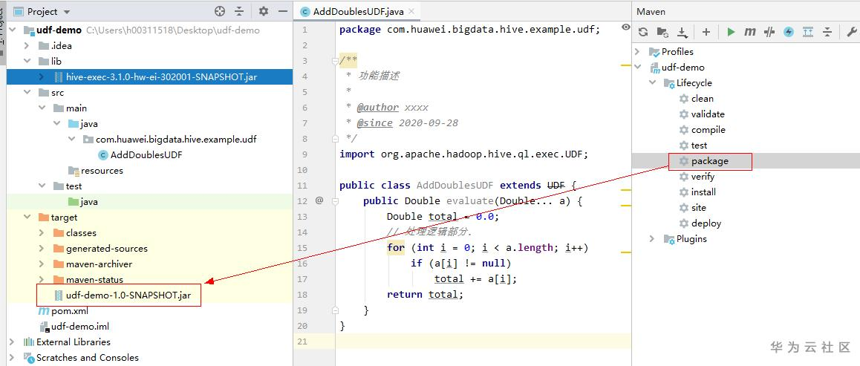This screenshot has width=860, height=366.
Task: Select Maven site goal
Action: (x=693, y=208)
